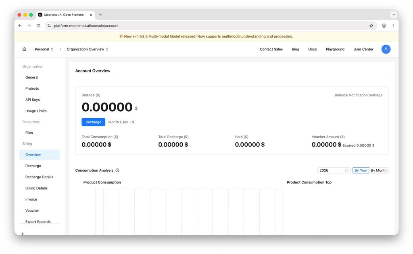Reload the page
The image size is (413, 254).
(x=38, y=26)
